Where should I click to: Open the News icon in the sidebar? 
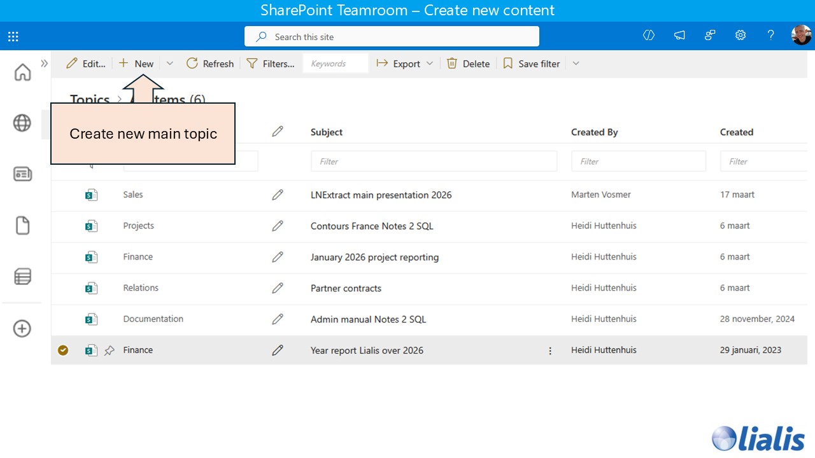pyautogui.click(x=22, y=174)
